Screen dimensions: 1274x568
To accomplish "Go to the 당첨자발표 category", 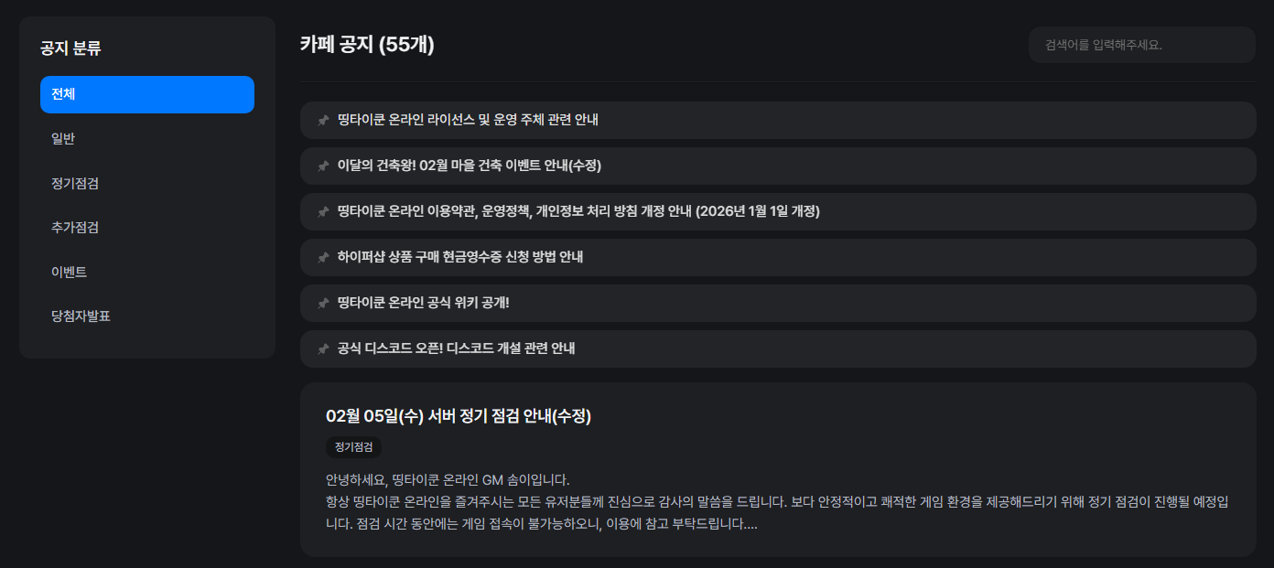I will coord(81,316).
